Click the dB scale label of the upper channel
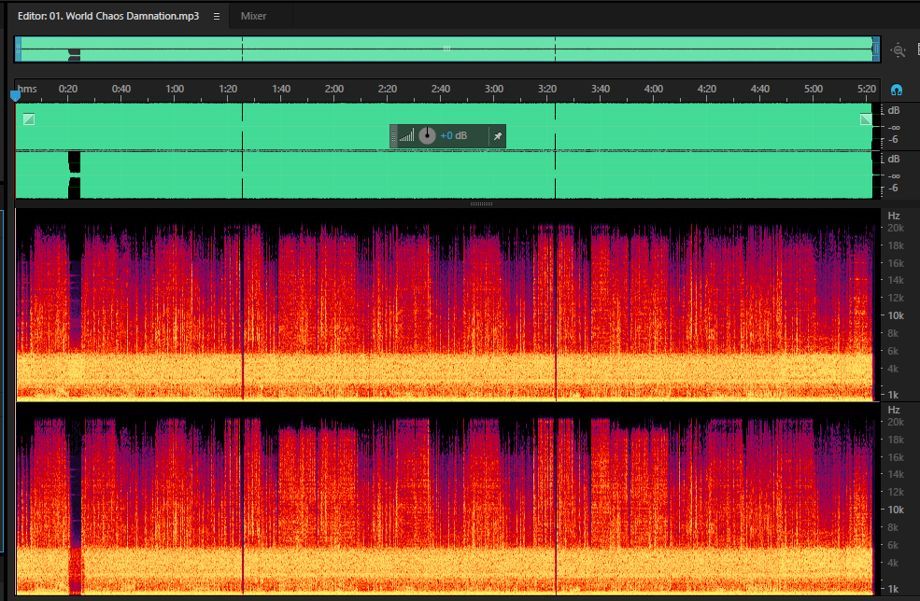Image resolution: width=920 pixels, height=601 pixels. coord(893,110)
